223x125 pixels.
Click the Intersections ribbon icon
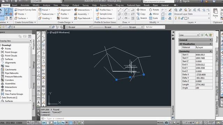point(76,10)
